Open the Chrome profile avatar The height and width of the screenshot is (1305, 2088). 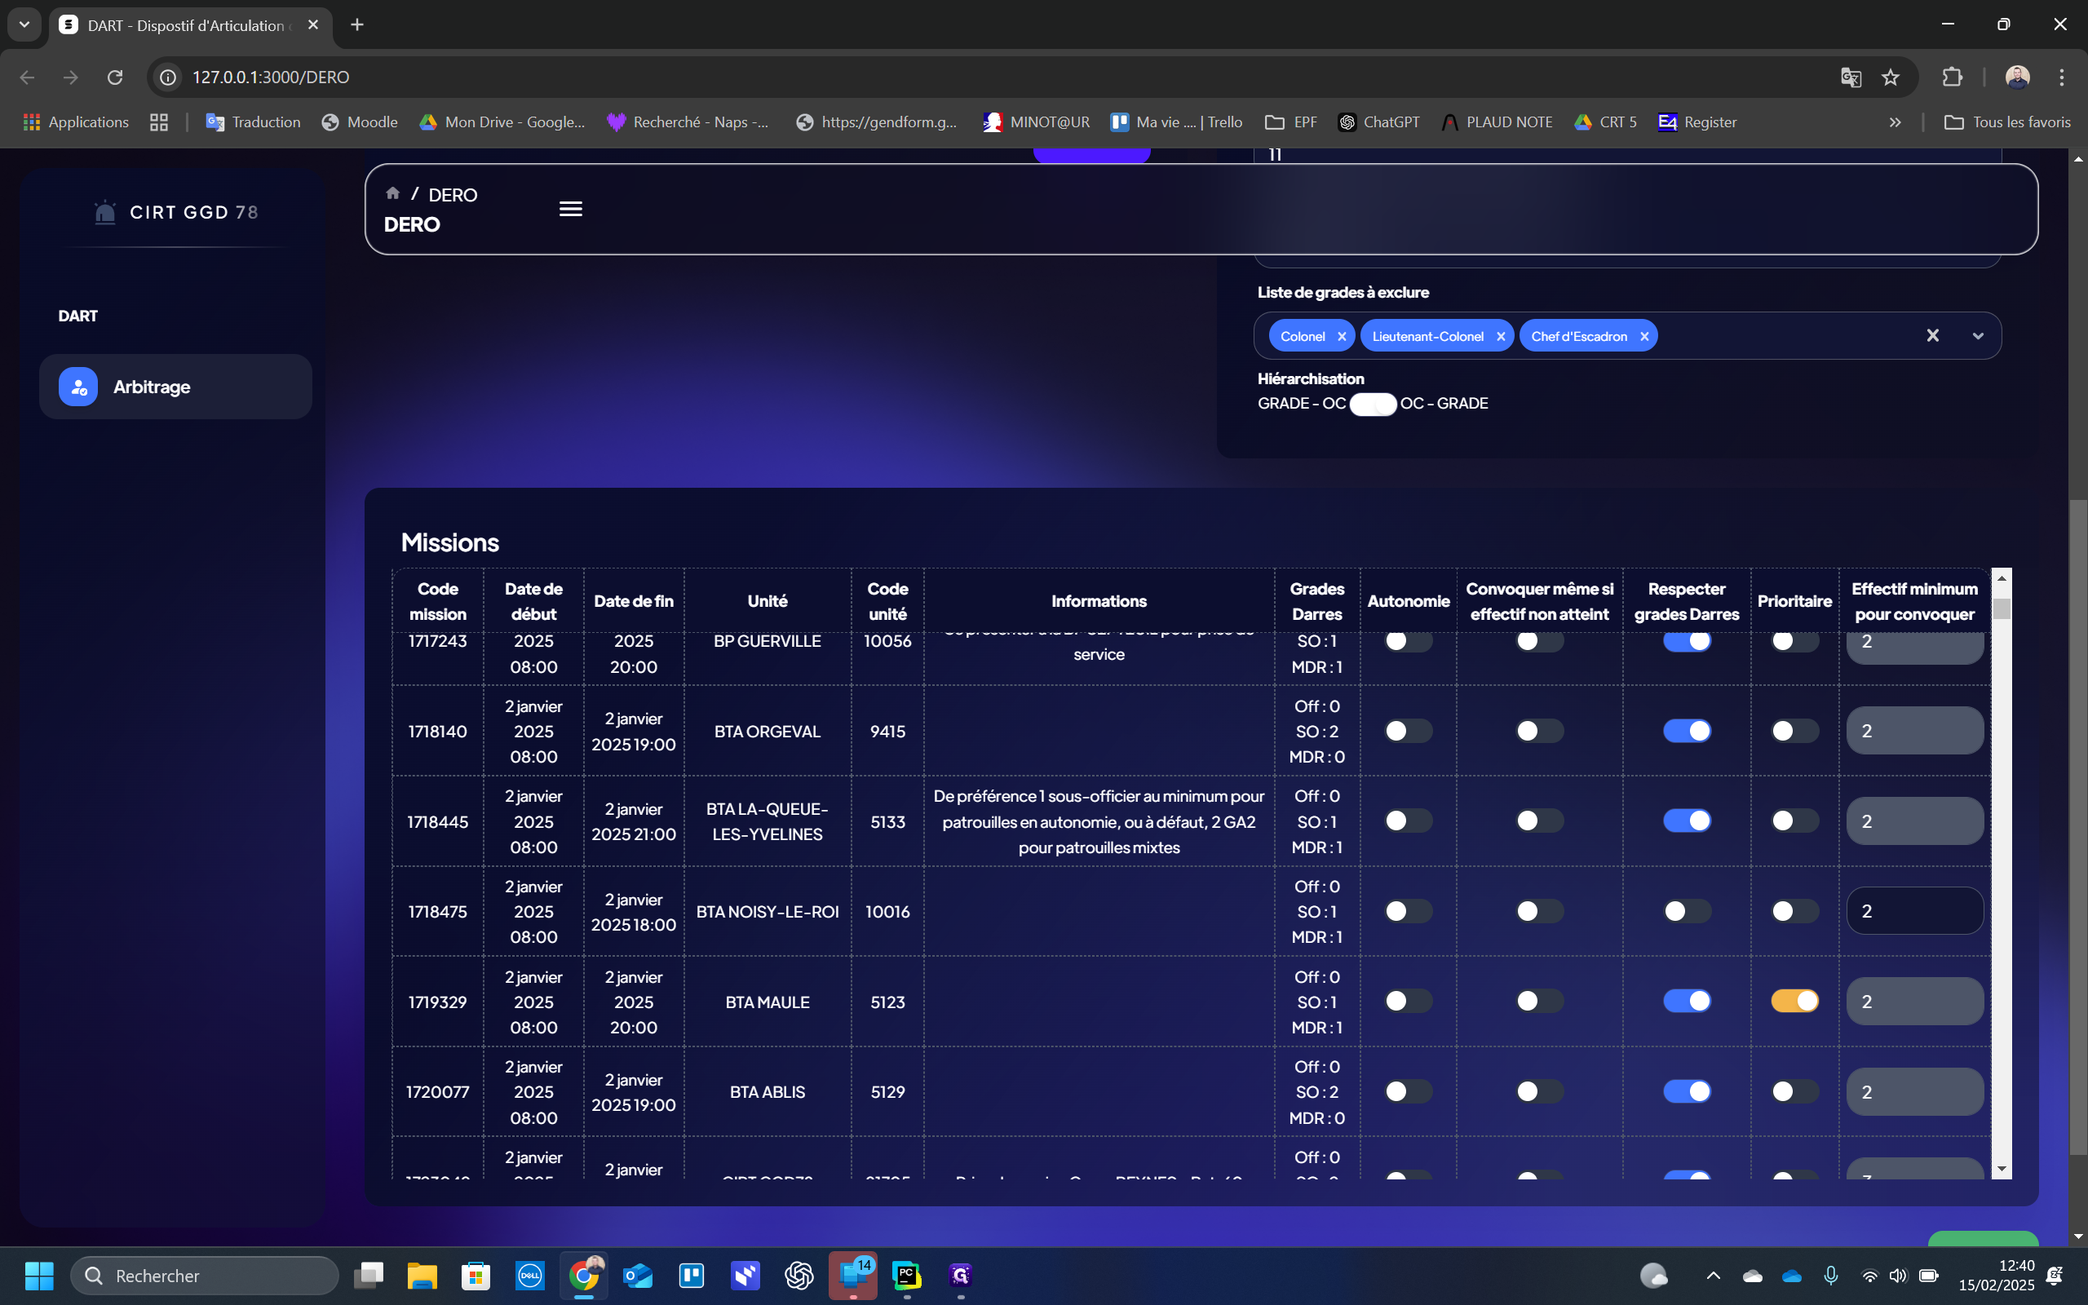pyautogui.click(x=2017, y=77)
